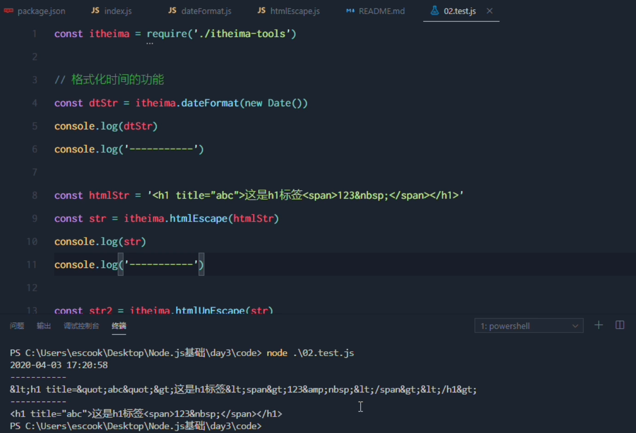
Task: Open the 1: powershell terminal dropdown
Action: coord(529,326)
